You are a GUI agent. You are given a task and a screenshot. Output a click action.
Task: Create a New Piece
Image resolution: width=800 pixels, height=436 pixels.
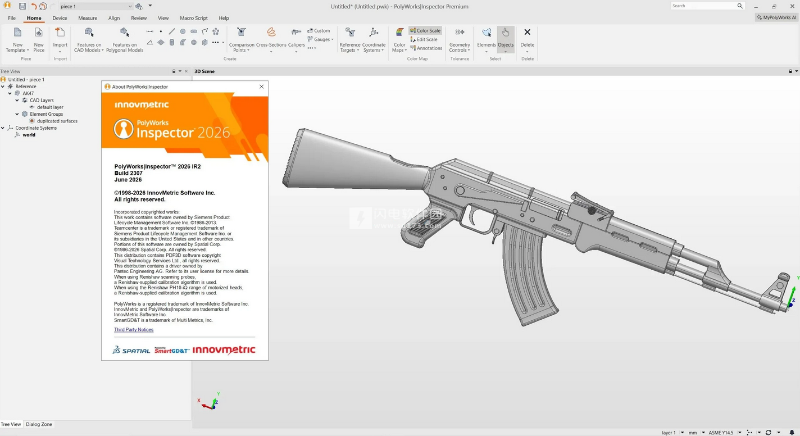tap(39, 39)
